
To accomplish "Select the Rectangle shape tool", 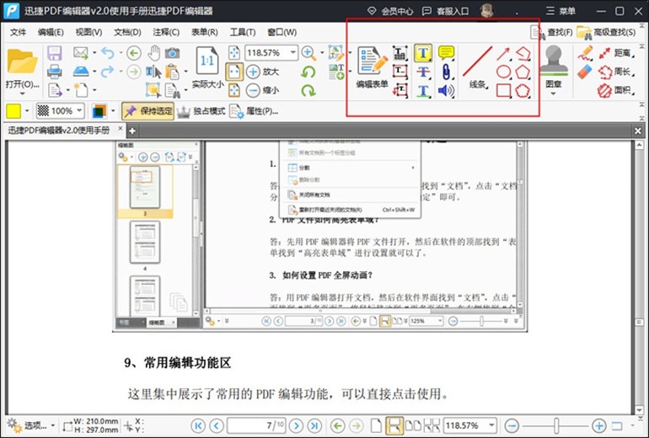I will point(503,91).
